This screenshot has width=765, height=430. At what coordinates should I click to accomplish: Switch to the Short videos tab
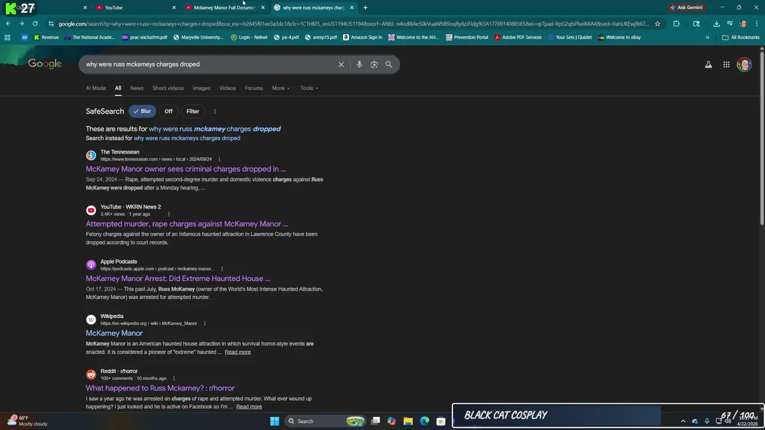(x=168, y=88)
